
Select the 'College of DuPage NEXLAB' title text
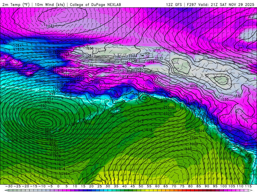(95, 4)
